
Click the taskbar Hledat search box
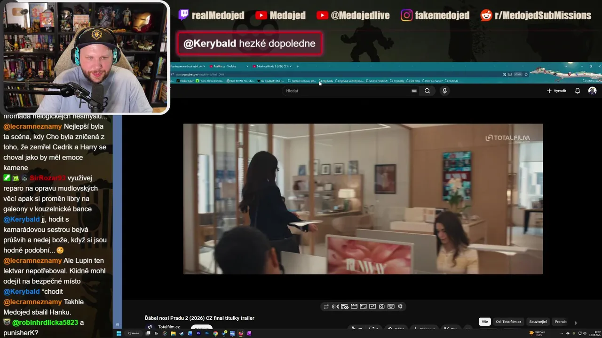point(134,333)
